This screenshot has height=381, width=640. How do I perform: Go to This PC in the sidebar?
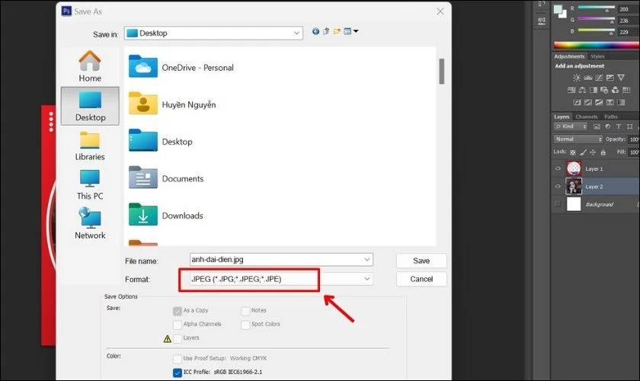[90, 185]
